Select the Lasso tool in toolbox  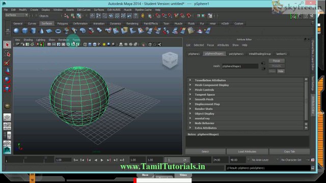[x=7, y=54]
